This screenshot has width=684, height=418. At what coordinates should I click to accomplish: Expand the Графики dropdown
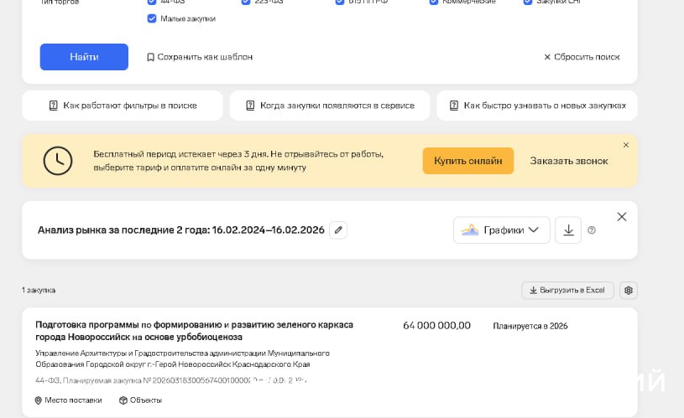[502, 230]
